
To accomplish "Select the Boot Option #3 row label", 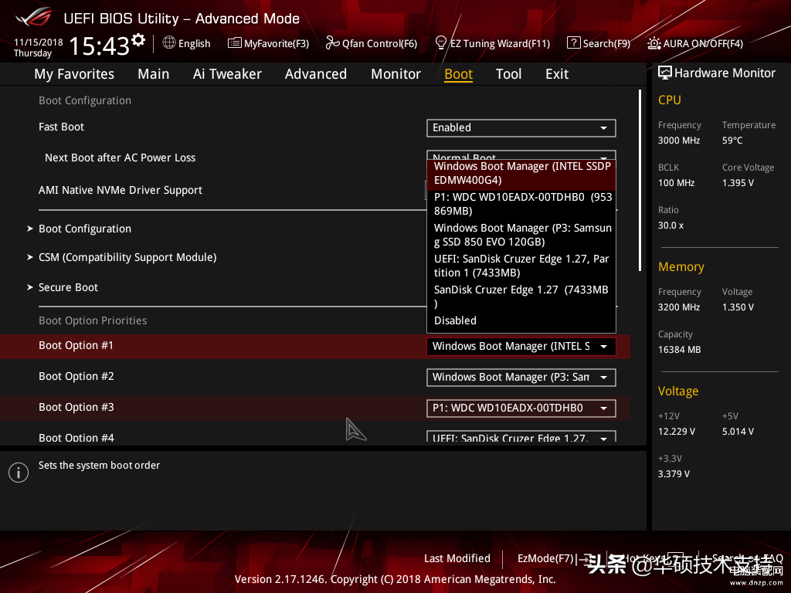I will coord(76,407).
